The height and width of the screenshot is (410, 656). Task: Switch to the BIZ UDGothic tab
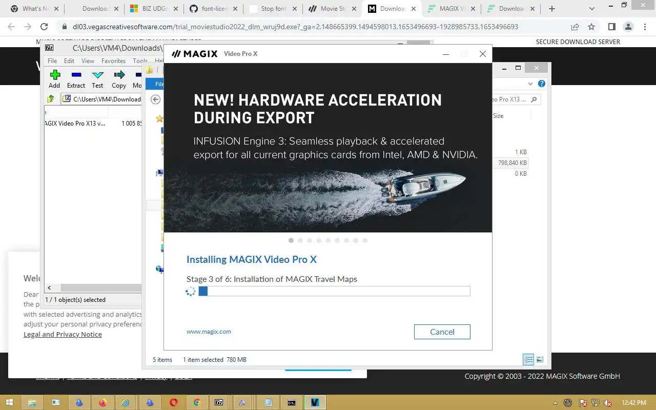tap(153, 9)
